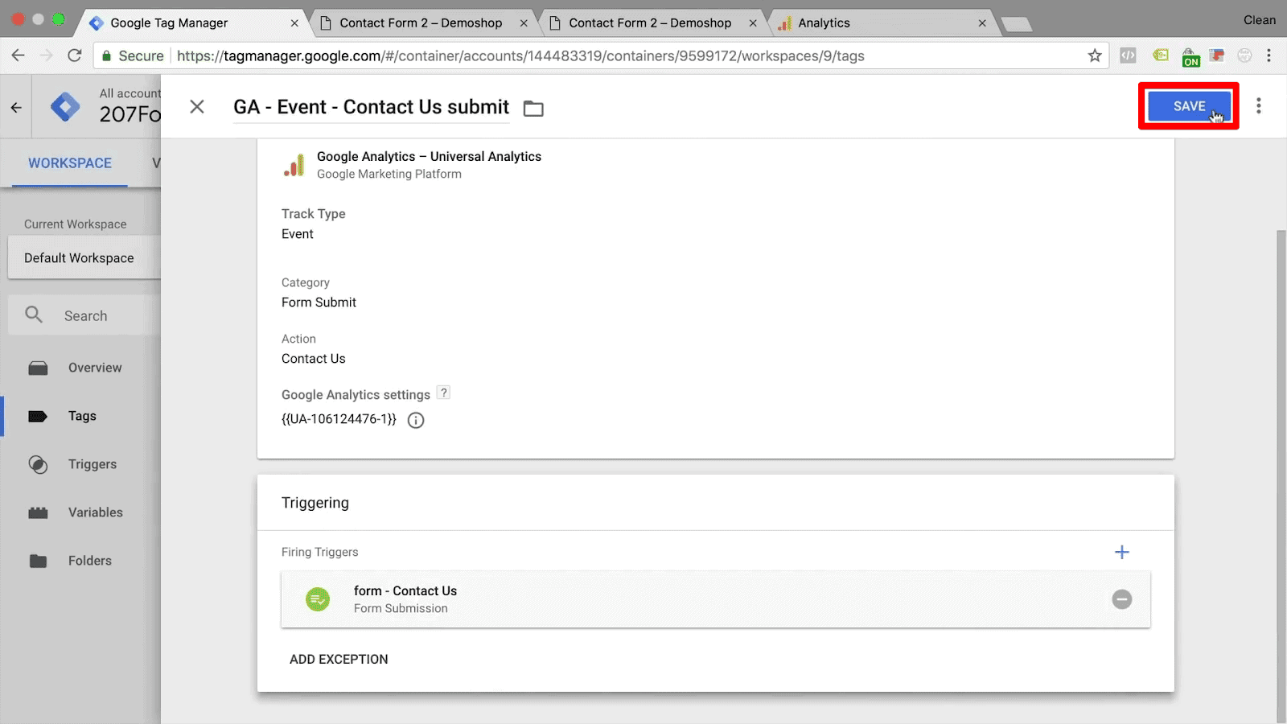
Task: Click ADD EXCEPTION under firing triggers
Action: point(339,659)
